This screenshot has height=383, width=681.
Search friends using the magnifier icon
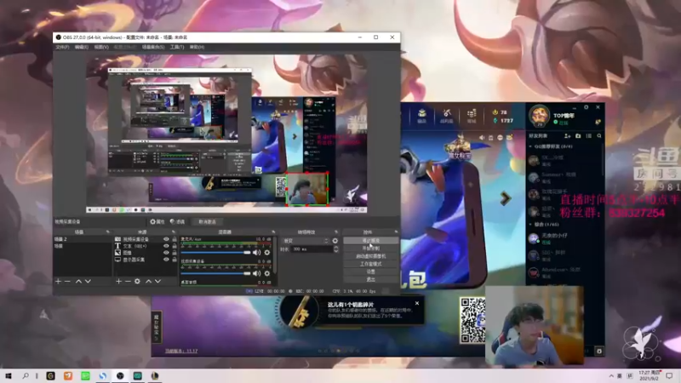coord(599,136)
